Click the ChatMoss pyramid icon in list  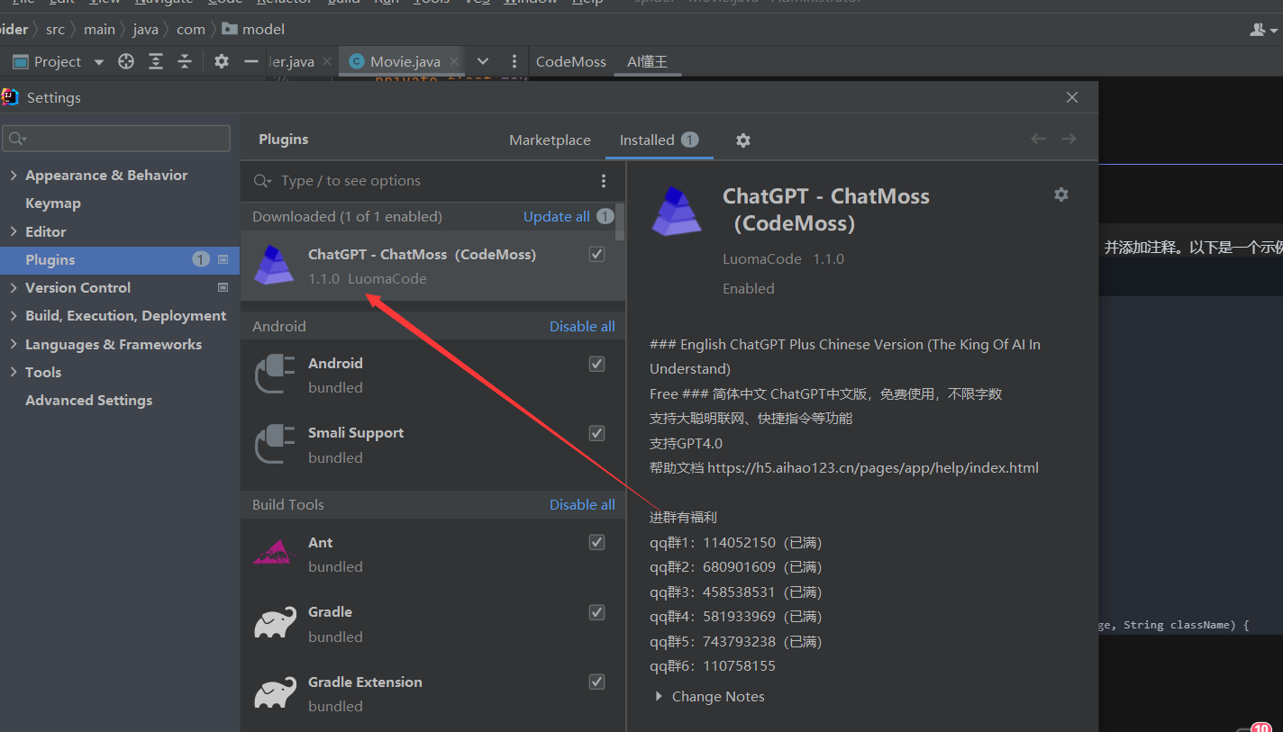click(275, 266)
